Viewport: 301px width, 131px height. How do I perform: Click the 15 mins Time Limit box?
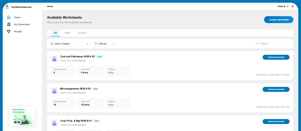click(x=91, y=103)
